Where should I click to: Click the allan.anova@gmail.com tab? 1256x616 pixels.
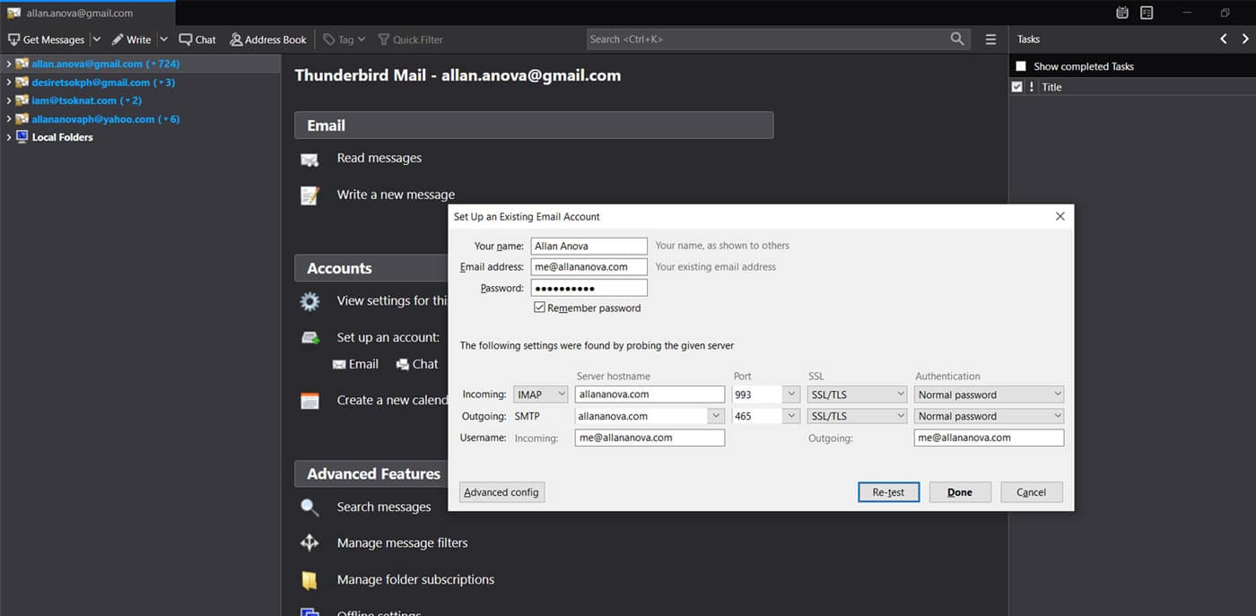pyautogui.click(x=88, y=13)
